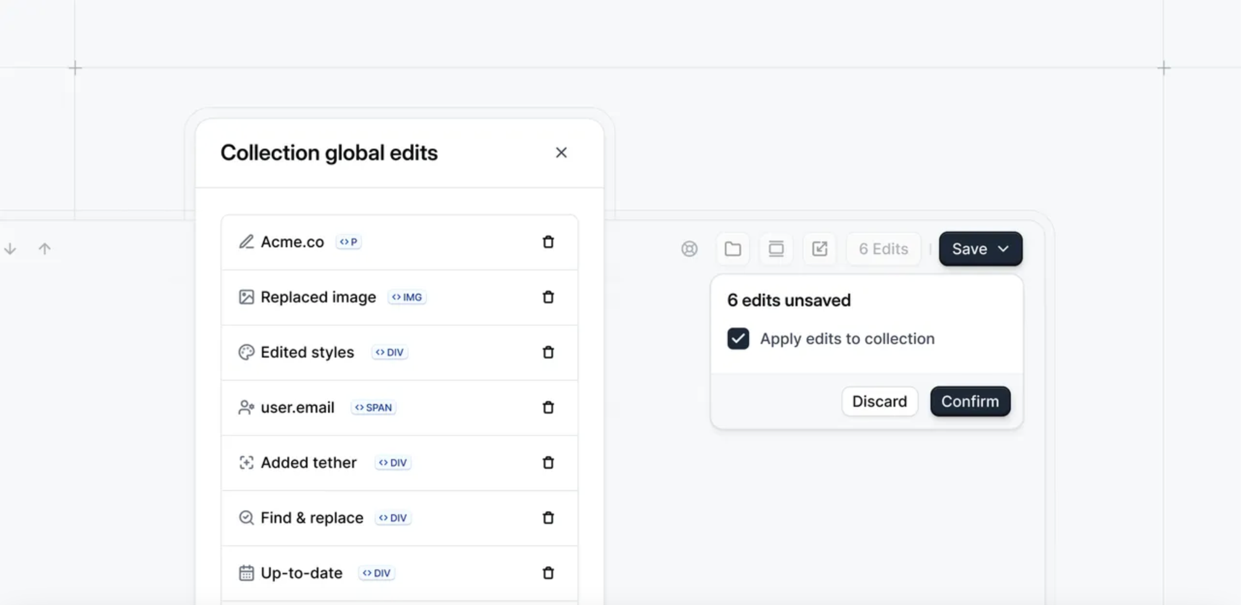The image size is (1241, 605).
Task: Click the pencil icon beside Acme.co
Action: [246, 242]
